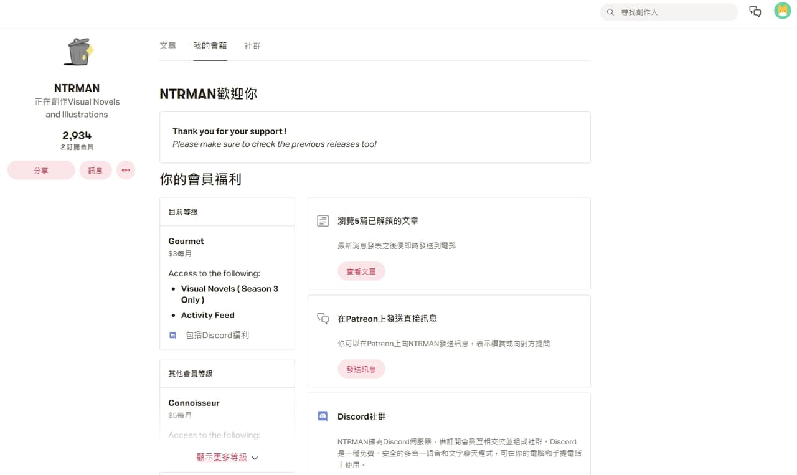Open the three-dot more options button
The width and height of the screenshot is (797, 475).
pos(126,170)
